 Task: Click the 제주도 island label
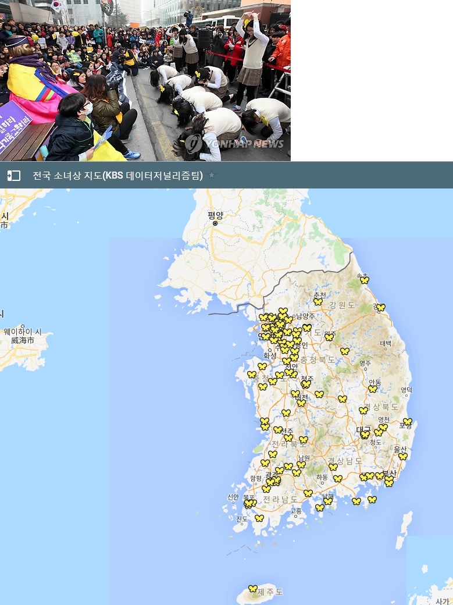[x=270, y=592]
